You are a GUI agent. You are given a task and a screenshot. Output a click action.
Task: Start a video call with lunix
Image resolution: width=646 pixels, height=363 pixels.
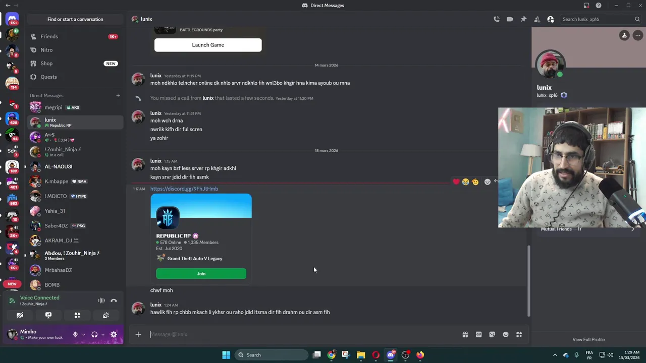[x=510, y=19]
